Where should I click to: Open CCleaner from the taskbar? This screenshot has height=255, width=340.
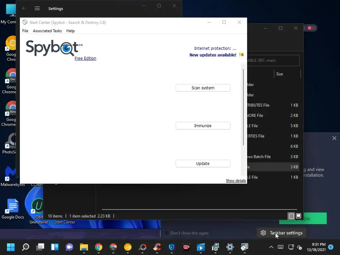point(157,247)
